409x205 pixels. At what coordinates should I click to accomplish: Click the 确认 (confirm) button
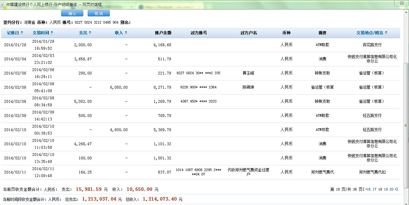pyautogui.click(x=72, y=14)
